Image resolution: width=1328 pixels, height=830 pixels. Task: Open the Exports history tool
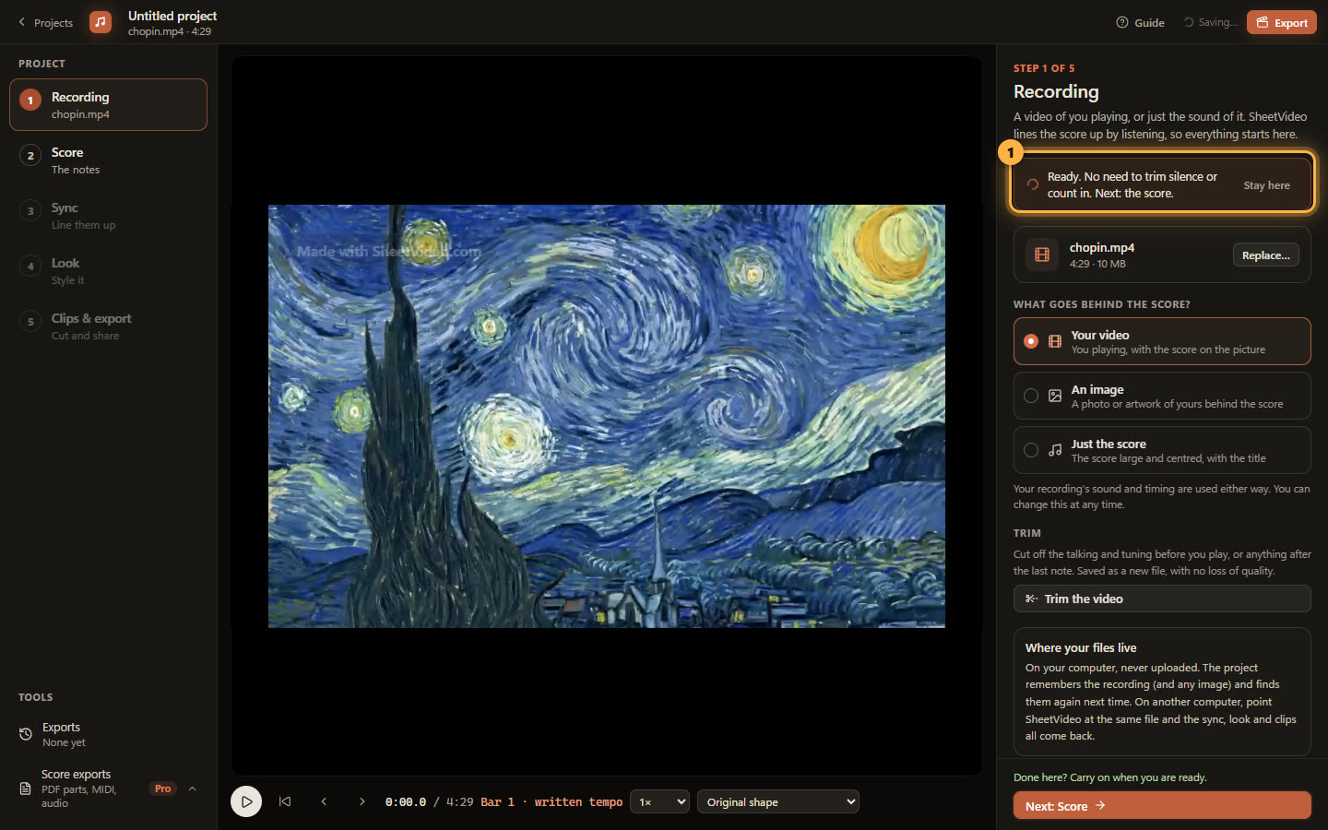pyautogui.click(x=108, y=734)
